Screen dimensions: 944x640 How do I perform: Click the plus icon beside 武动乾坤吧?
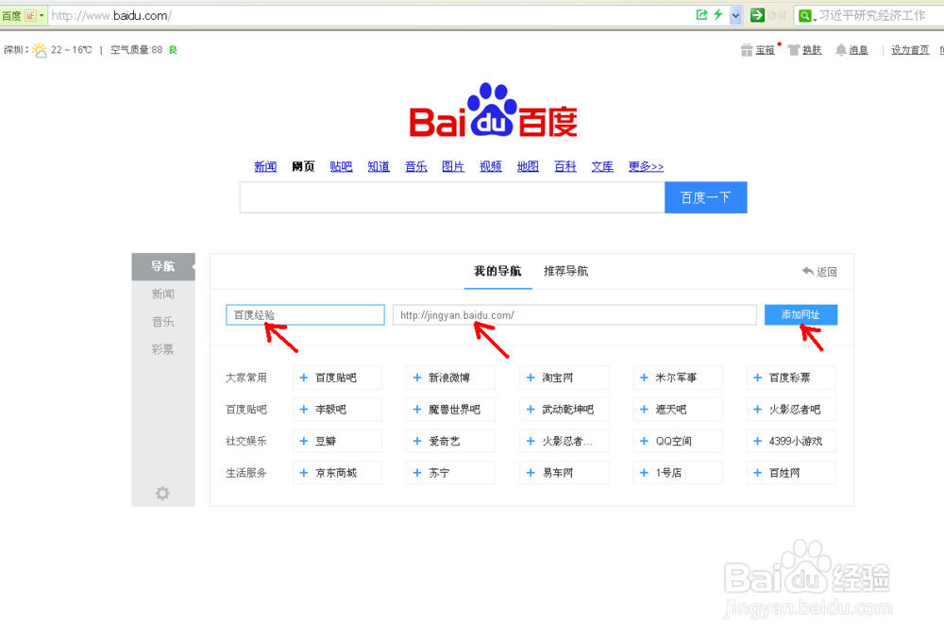click(531, 410)
